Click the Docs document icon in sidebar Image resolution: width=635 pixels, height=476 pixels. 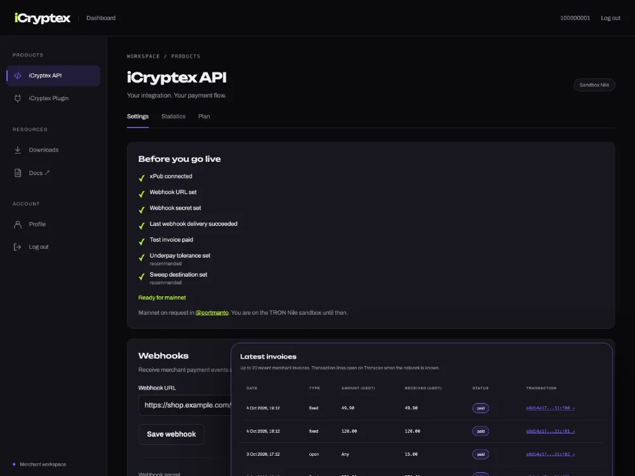pos(18,173)
